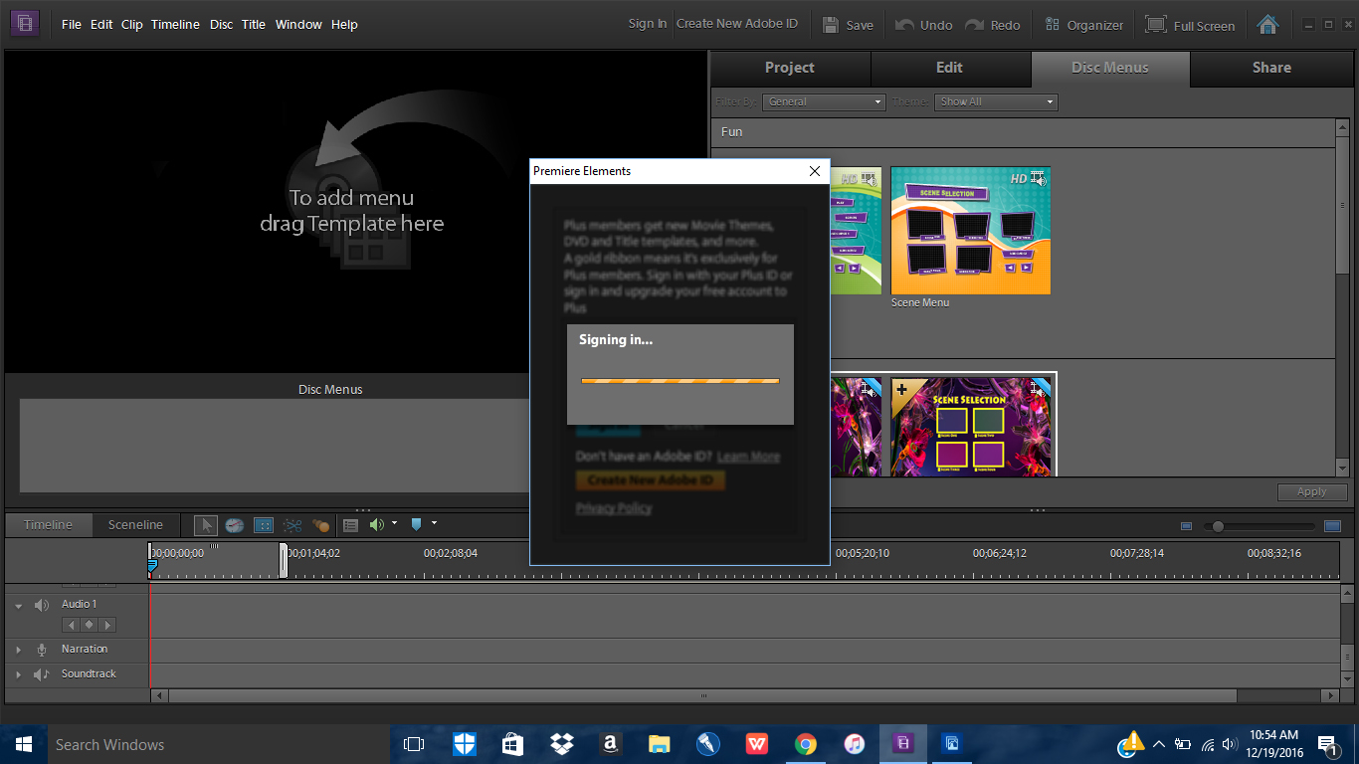Select the Timeline view tab
The height and width of the screenshot is (764, 1359).
(x=49, y=524)
